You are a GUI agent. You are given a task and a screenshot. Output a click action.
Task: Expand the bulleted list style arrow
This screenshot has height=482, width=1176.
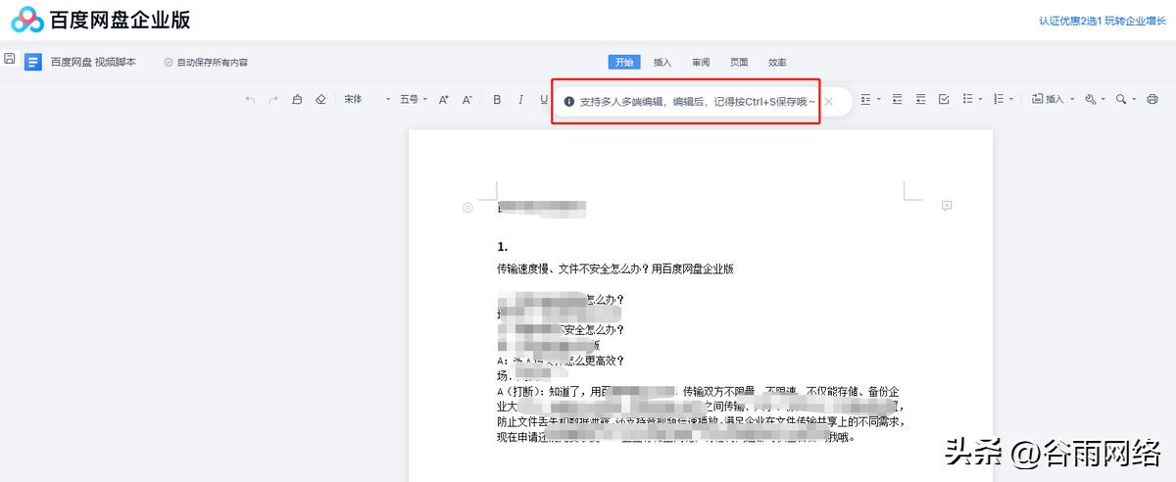981,99
